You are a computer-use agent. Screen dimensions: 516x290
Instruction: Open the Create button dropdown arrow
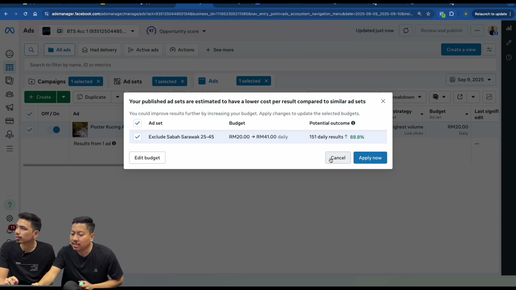coord(63,97)
